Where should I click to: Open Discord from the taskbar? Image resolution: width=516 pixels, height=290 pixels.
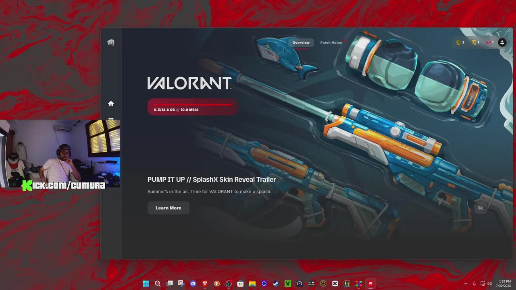(193, 284)
